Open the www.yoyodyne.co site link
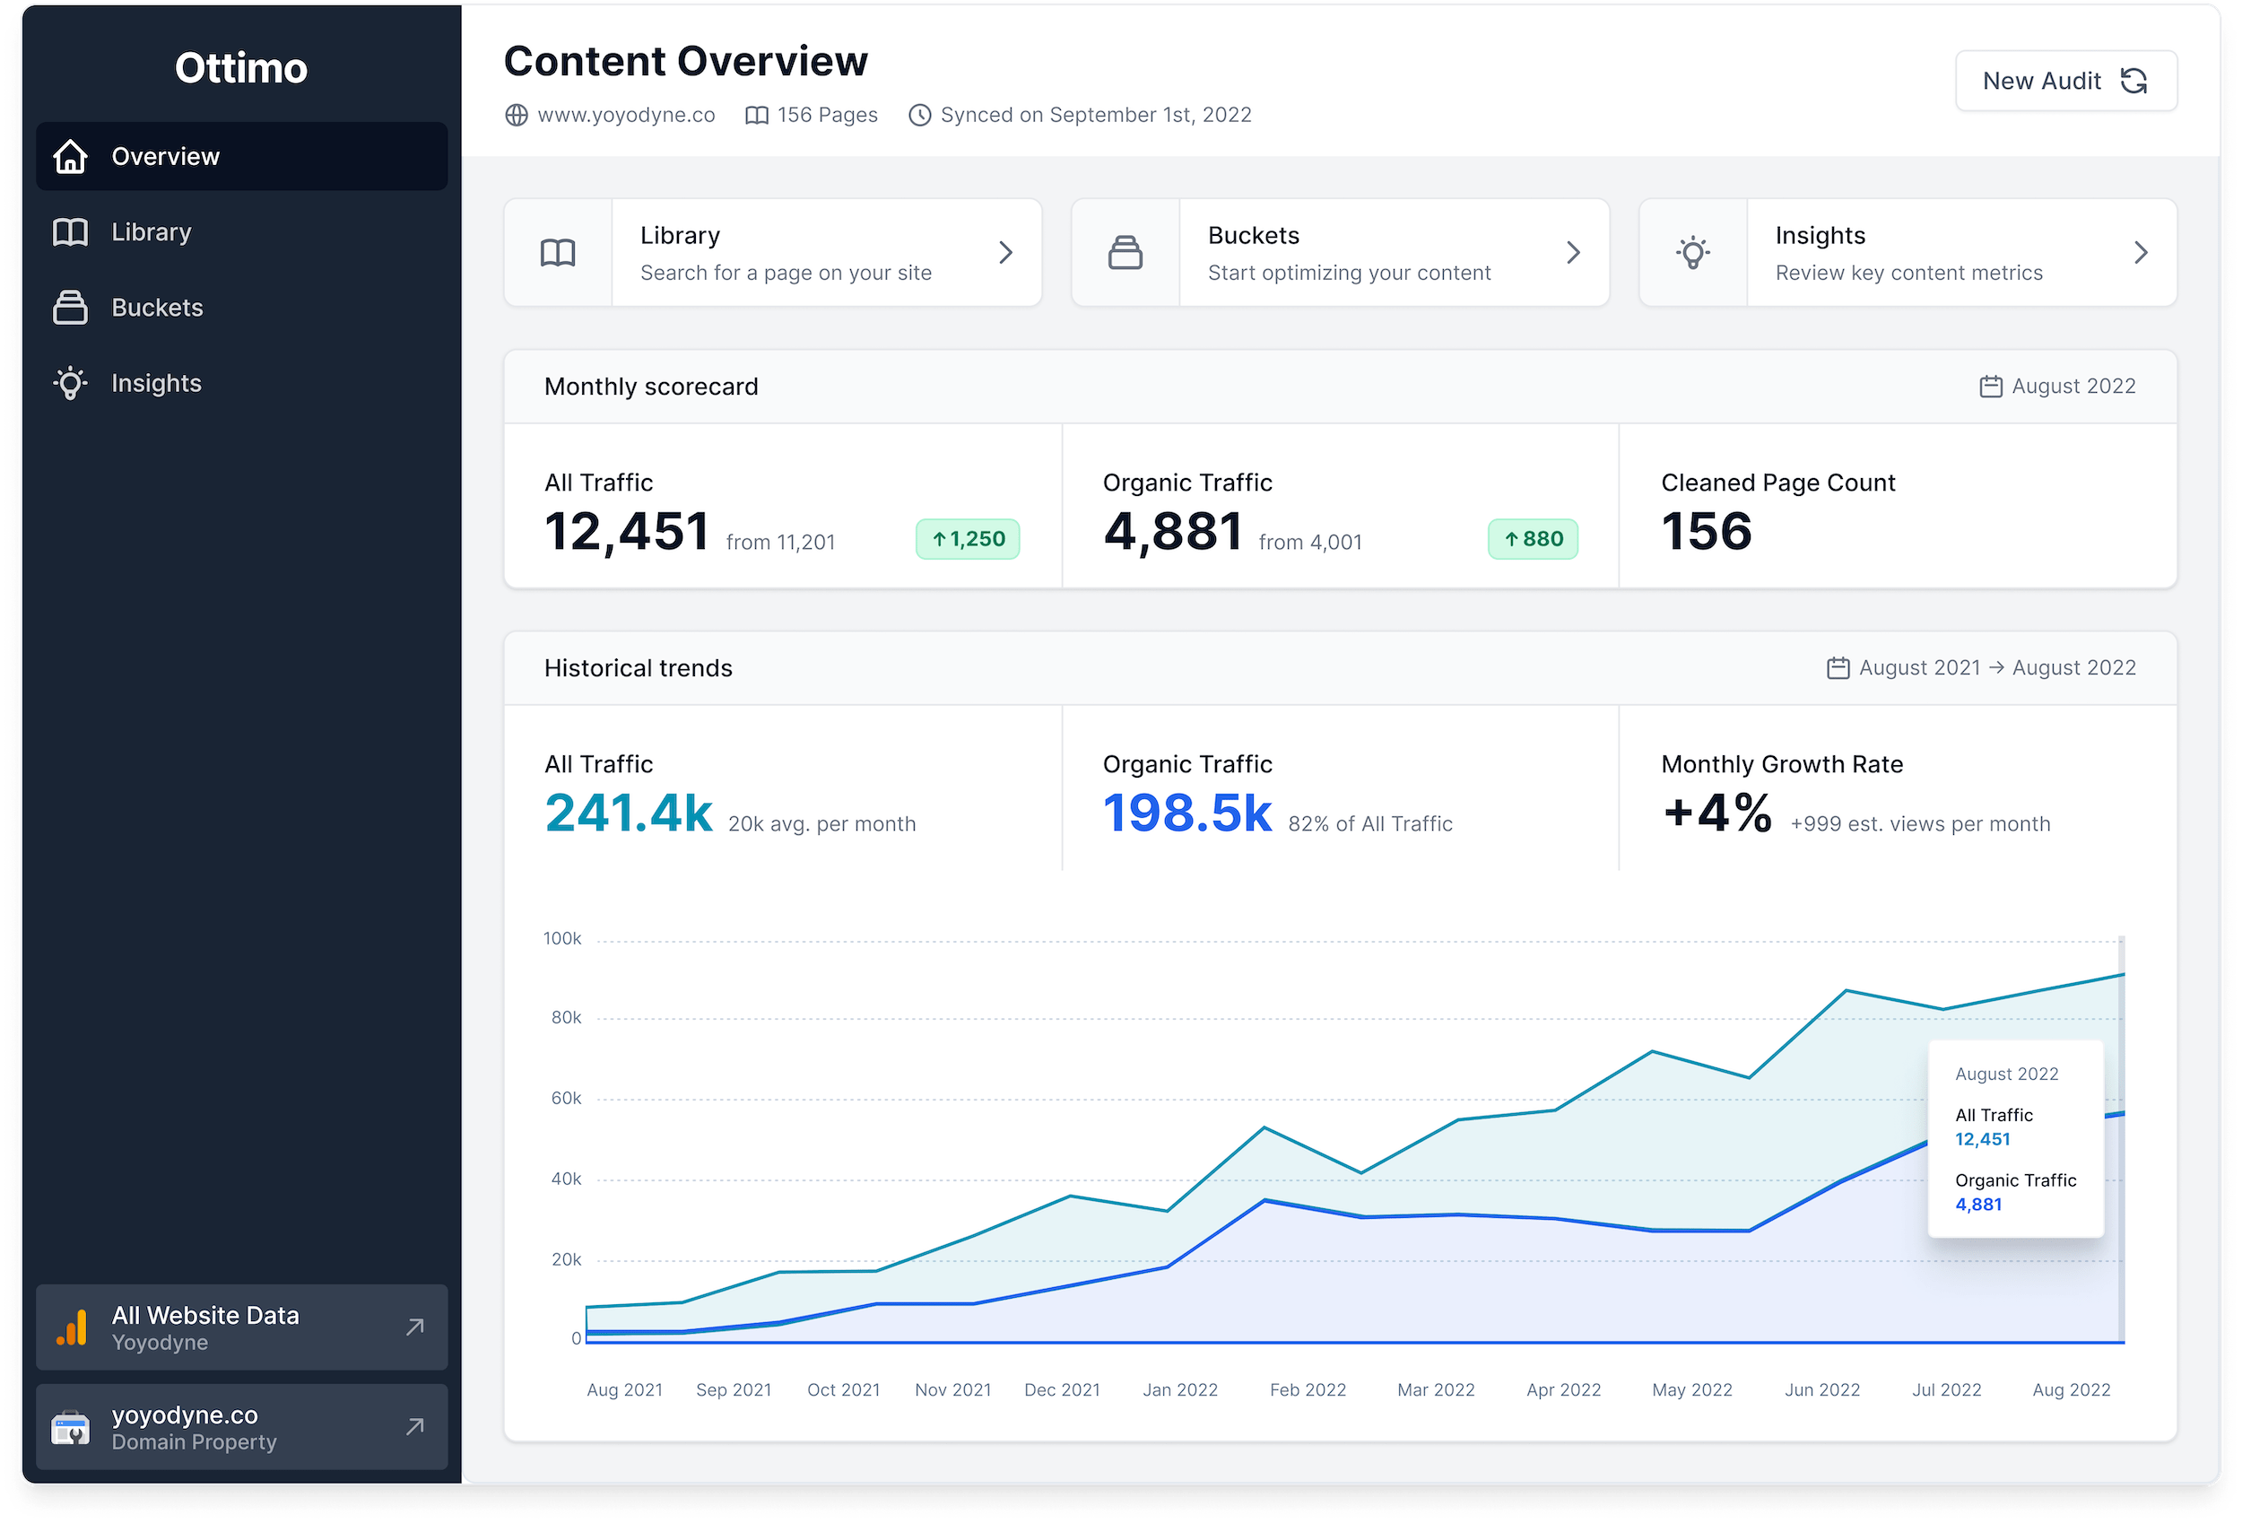 (x=625, y=115)
